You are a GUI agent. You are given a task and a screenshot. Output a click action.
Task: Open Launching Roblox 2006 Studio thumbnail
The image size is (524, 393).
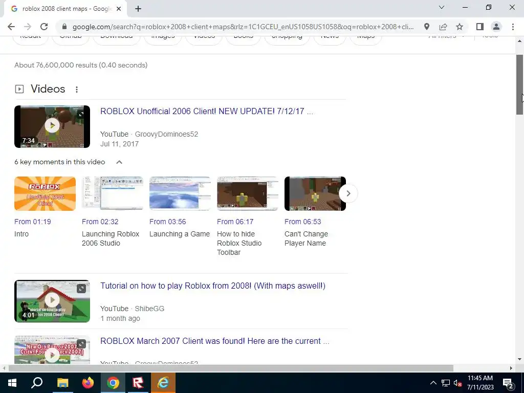point(113,193)
